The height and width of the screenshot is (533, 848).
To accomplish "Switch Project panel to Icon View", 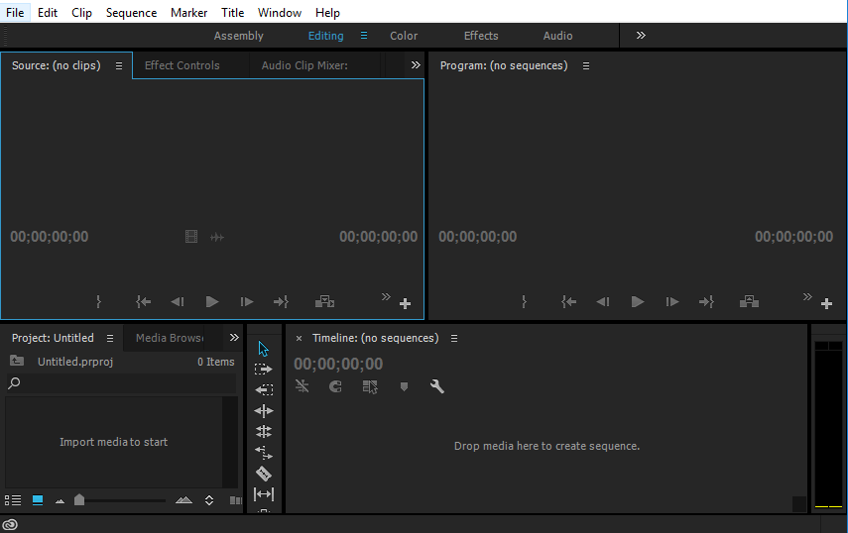I will coord(38,500).
